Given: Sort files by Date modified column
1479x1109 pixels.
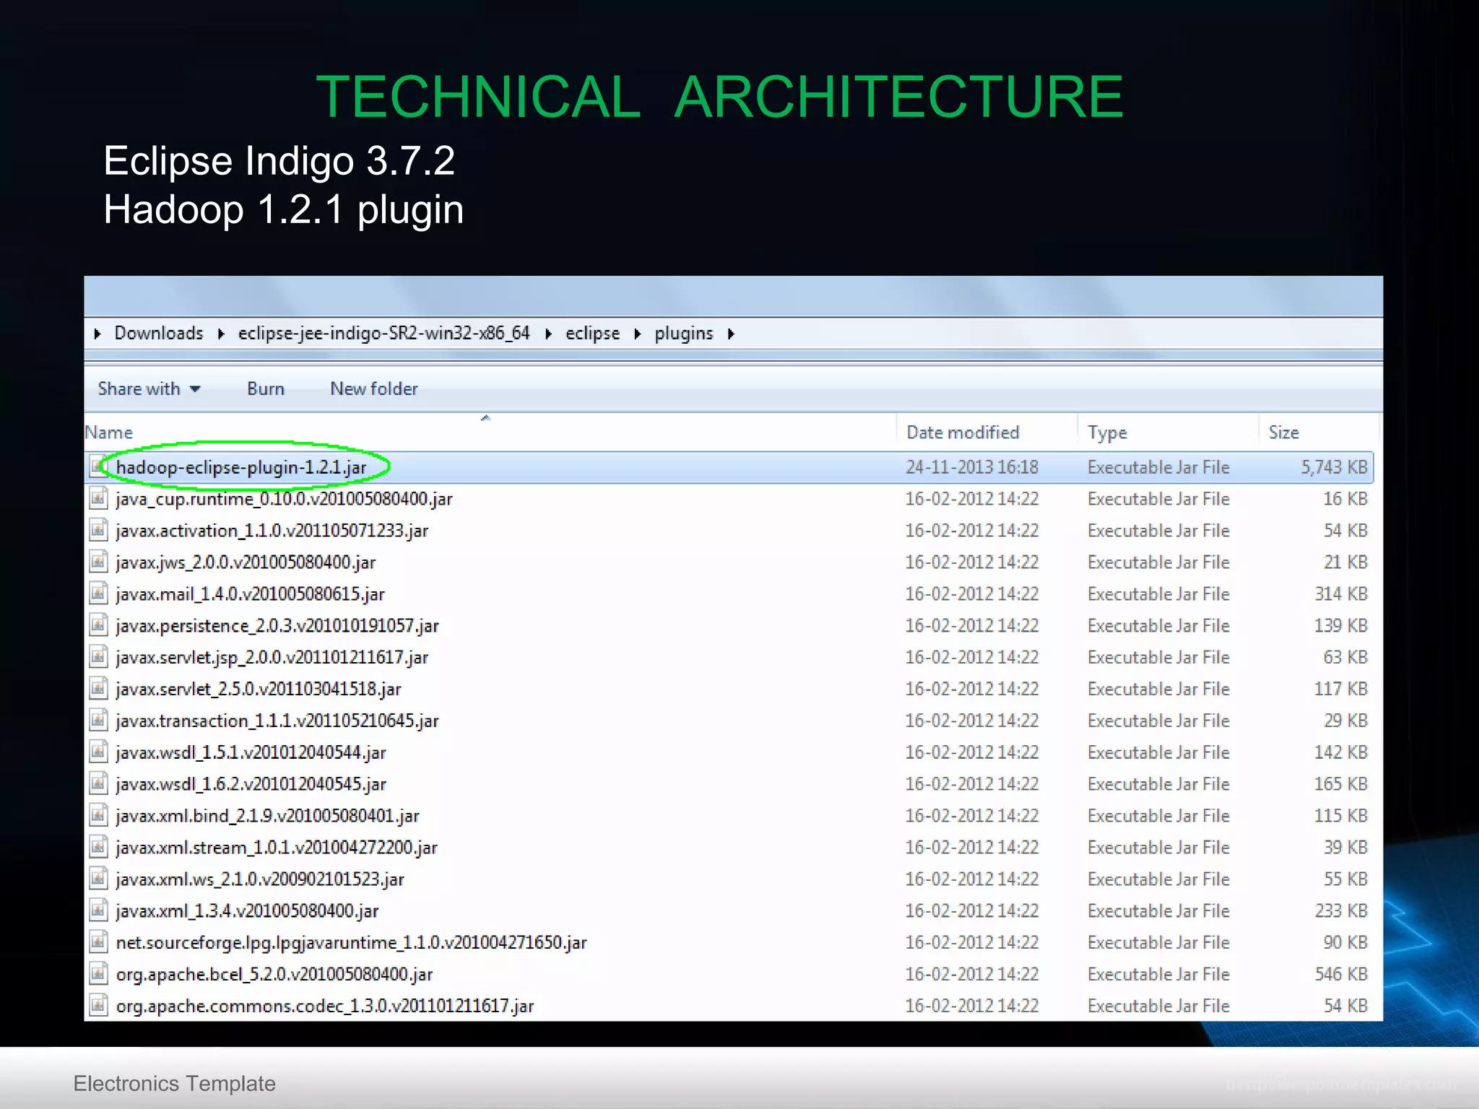Looking at the screenshot, I should pyautogui.click(x=987, y=432).
